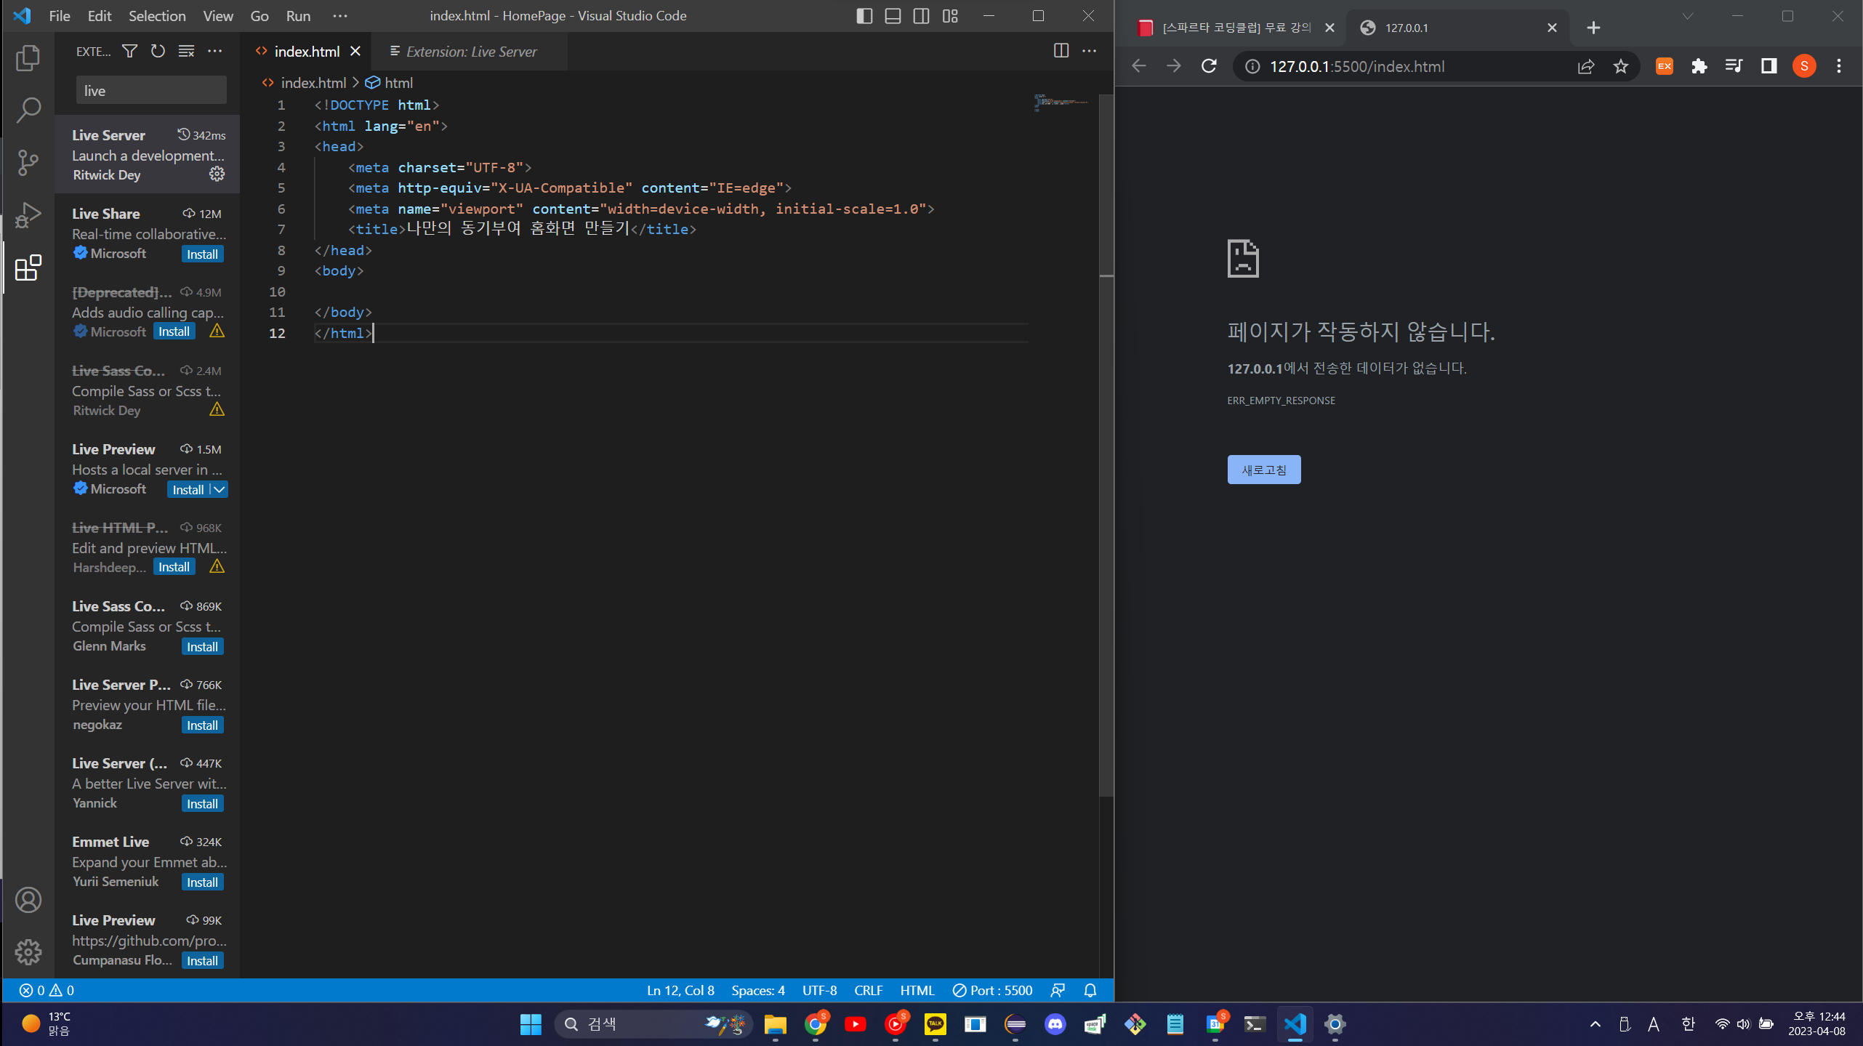Share this page icon in address bar

tap(1586, 66)
